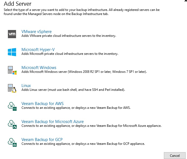Click the Veeam Backup for AWS icon
Screen dimensions: 187x159
(12, 106)
